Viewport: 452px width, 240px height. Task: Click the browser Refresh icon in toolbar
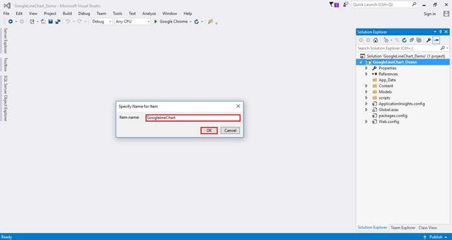pos(197,21)
